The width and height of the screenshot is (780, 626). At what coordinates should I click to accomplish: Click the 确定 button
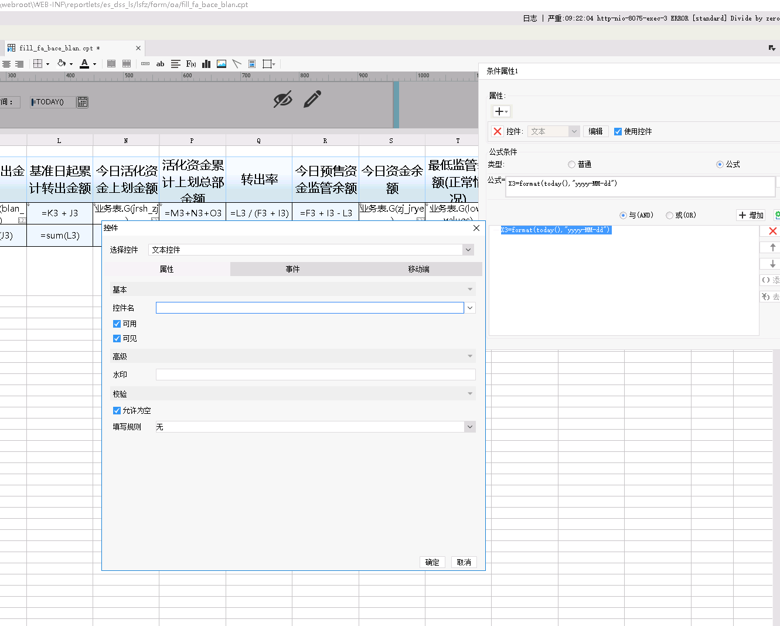tap(432, 562)
